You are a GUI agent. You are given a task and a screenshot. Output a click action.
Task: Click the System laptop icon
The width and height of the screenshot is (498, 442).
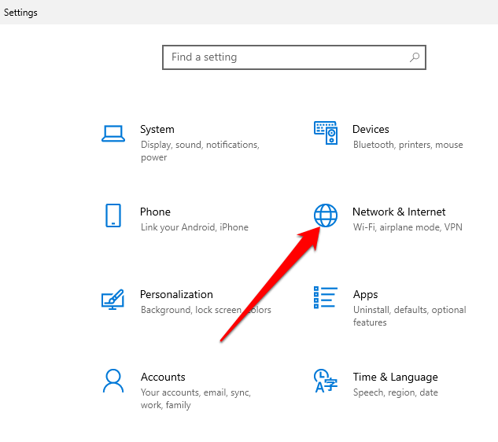click(113, 134)
